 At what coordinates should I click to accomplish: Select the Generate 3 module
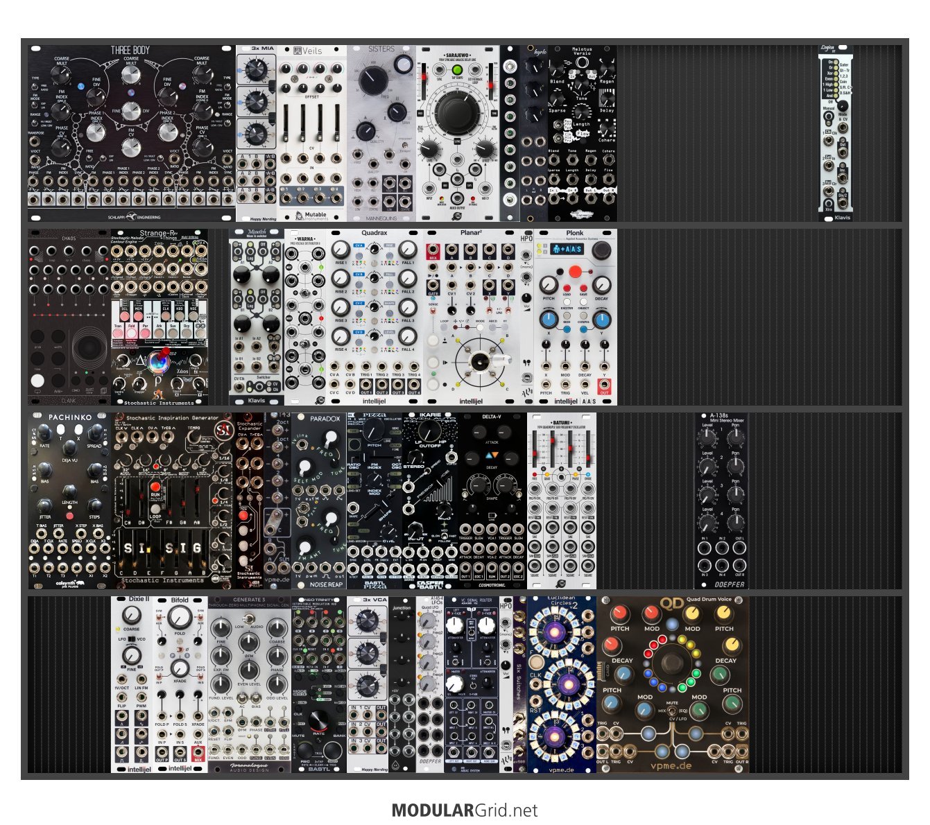coord(250,685)
